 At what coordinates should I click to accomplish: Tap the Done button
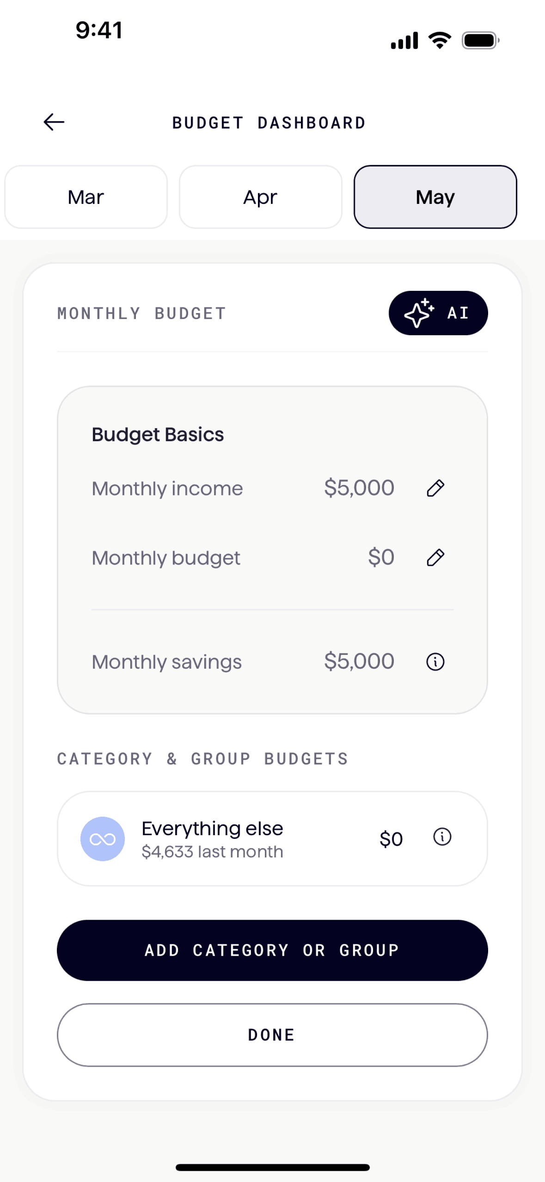pos(272,1034)
